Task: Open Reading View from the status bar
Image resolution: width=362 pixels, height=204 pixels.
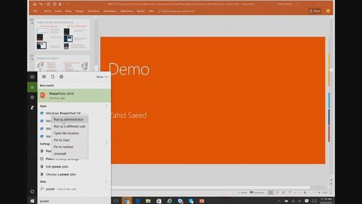Action: [283, 193]
